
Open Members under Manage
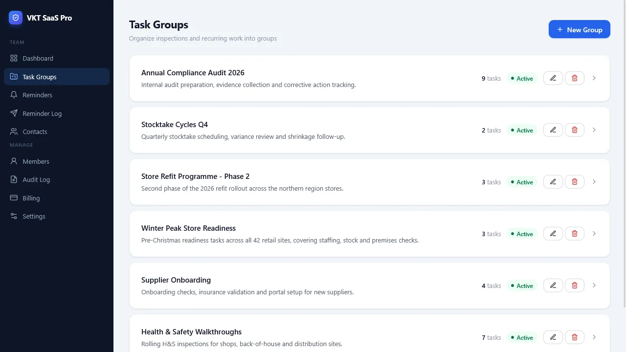pyautogui.click(x=57, y=161)
